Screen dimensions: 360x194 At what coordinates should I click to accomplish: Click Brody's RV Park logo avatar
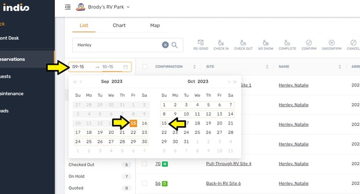click(x=81, y=7)
